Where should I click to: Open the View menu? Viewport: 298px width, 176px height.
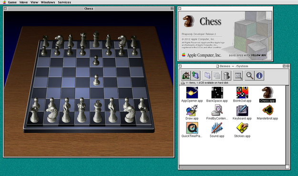coord(34,2)
